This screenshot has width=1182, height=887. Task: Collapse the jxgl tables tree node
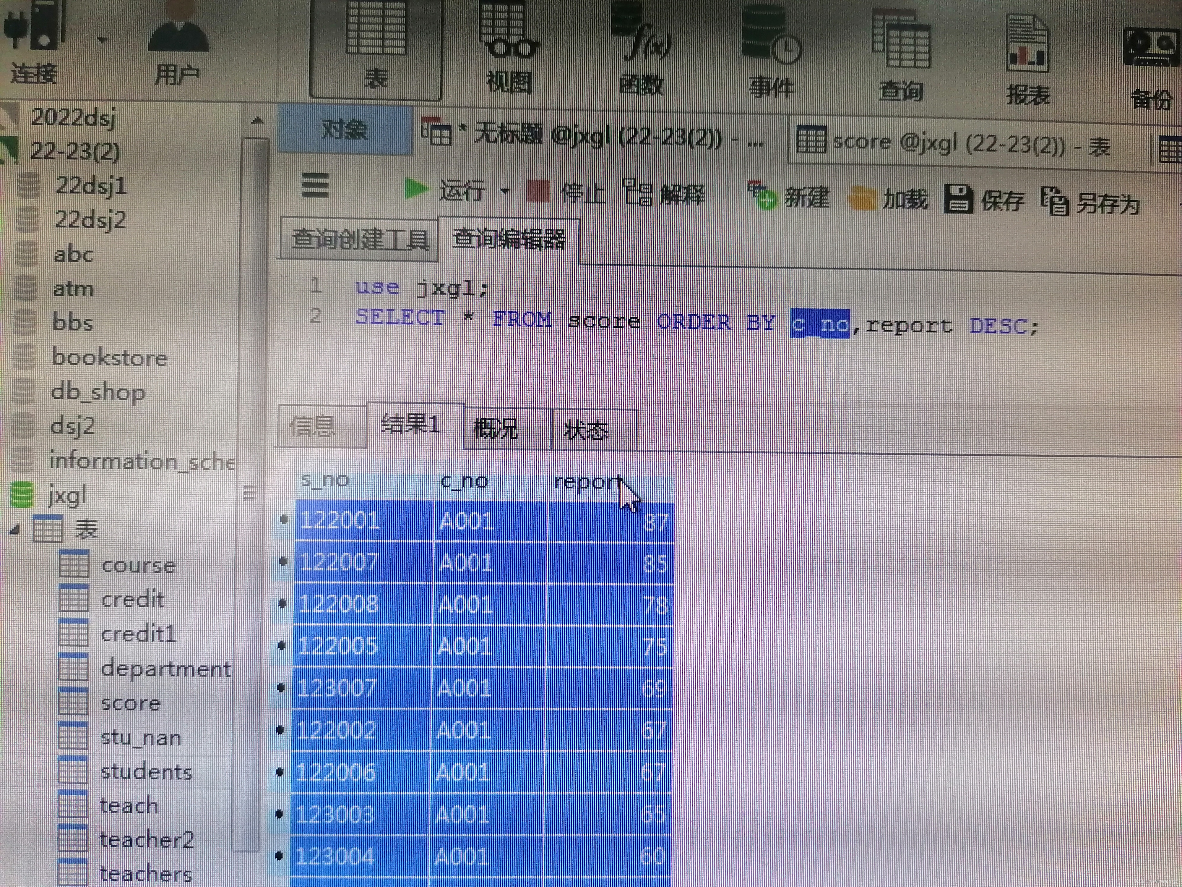point(15,530)
